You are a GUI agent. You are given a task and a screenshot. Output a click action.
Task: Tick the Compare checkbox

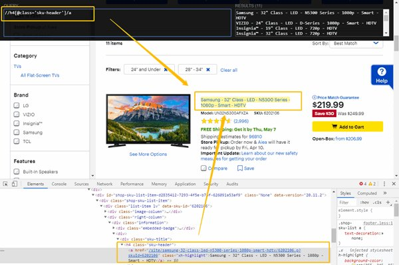[203, 168]
